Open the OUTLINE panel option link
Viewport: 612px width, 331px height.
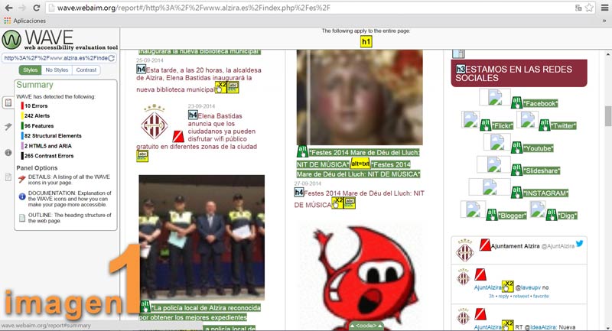point(65,218)
